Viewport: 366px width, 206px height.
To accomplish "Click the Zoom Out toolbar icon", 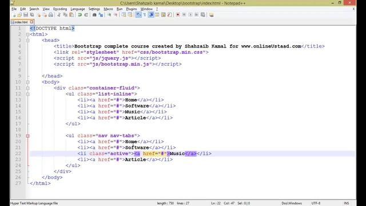I will (116, 15).
